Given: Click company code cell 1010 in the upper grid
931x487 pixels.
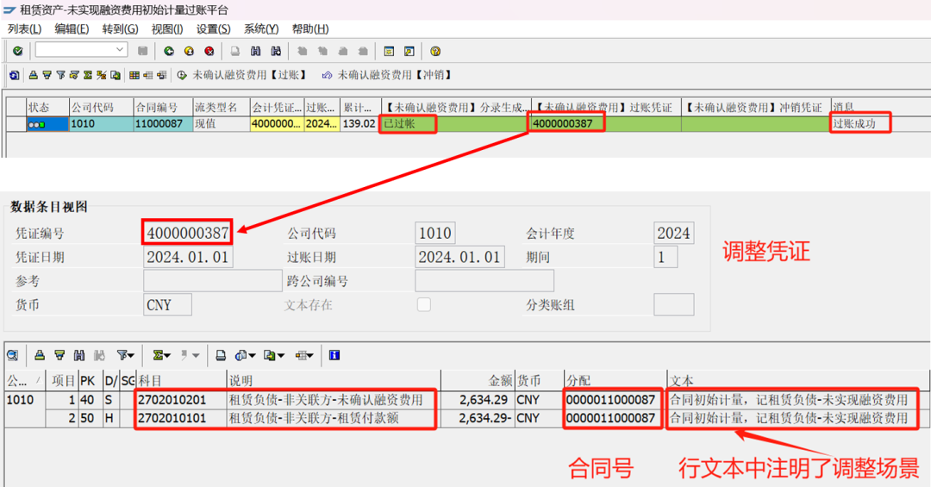Looking at the screenshot, I should [x=102, y=123].
